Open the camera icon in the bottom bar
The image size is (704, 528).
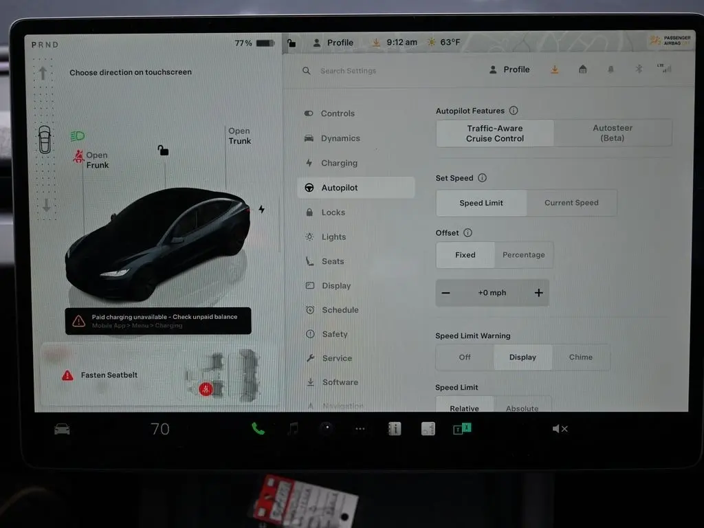pyautogui.click(x=327, y=428)
